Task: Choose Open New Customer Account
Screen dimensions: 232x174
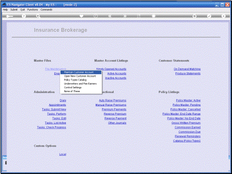Action: click(x=80, y=76)
